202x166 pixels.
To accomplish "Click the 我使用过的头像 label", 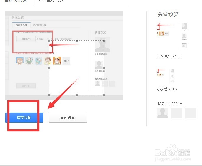I will (170, 104).
